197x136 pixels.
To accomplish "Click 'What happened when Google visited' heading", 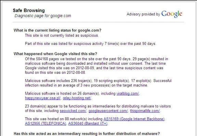I will [55, 54].
